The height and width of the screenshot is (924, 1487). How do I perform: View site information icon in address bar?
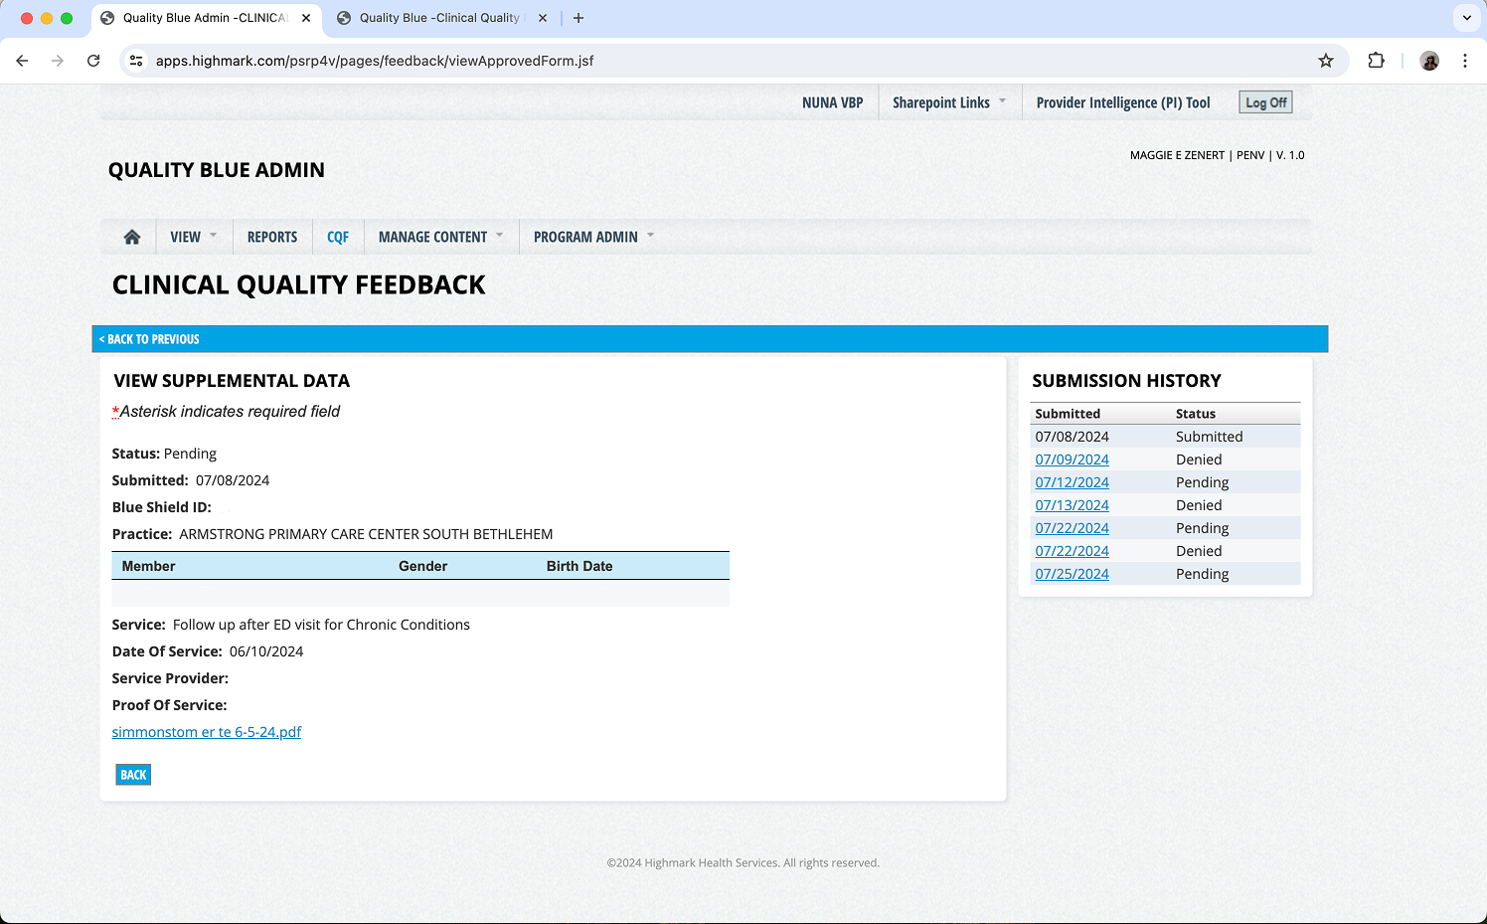137,61
